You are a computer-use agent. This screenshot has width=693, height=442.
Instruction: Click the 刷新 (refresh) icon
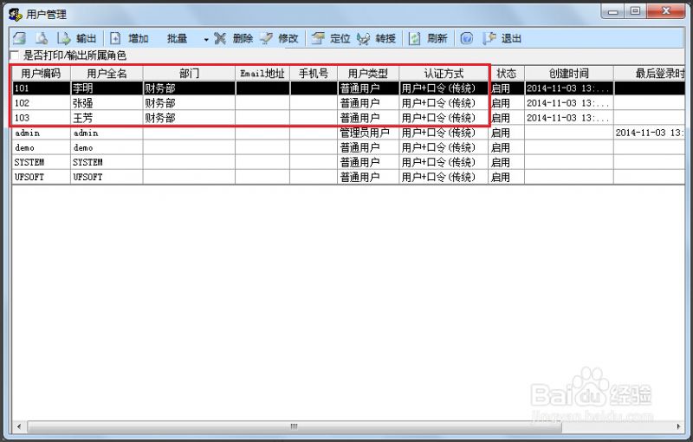pyautogui.click(x=416, y=38)
